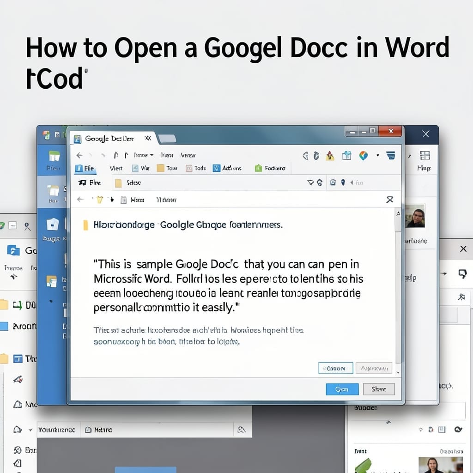Click the 'Merew' toolbar label
Image resolution: width=473 pixels, height=473 pixels.
point(188,155)
